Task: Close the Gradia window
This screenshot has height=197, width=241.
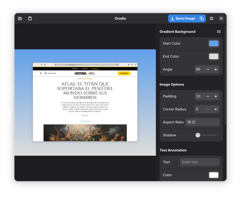Action: (x=221, y=19)
